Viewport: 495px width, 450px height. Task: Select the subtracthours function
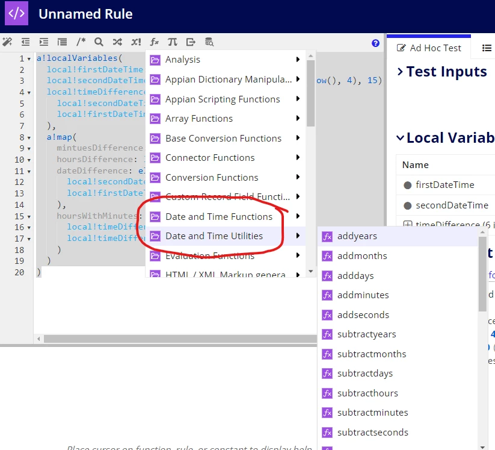(x=398, y=393)
